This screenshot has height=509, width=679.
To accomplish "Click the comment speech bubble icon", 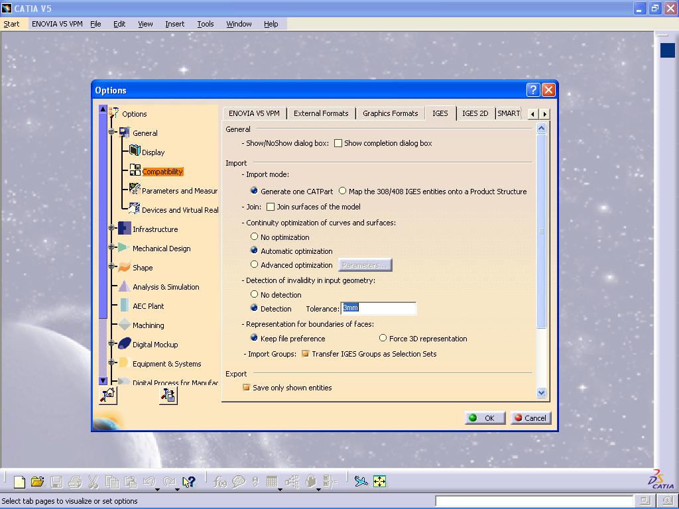I will (239, 482).
